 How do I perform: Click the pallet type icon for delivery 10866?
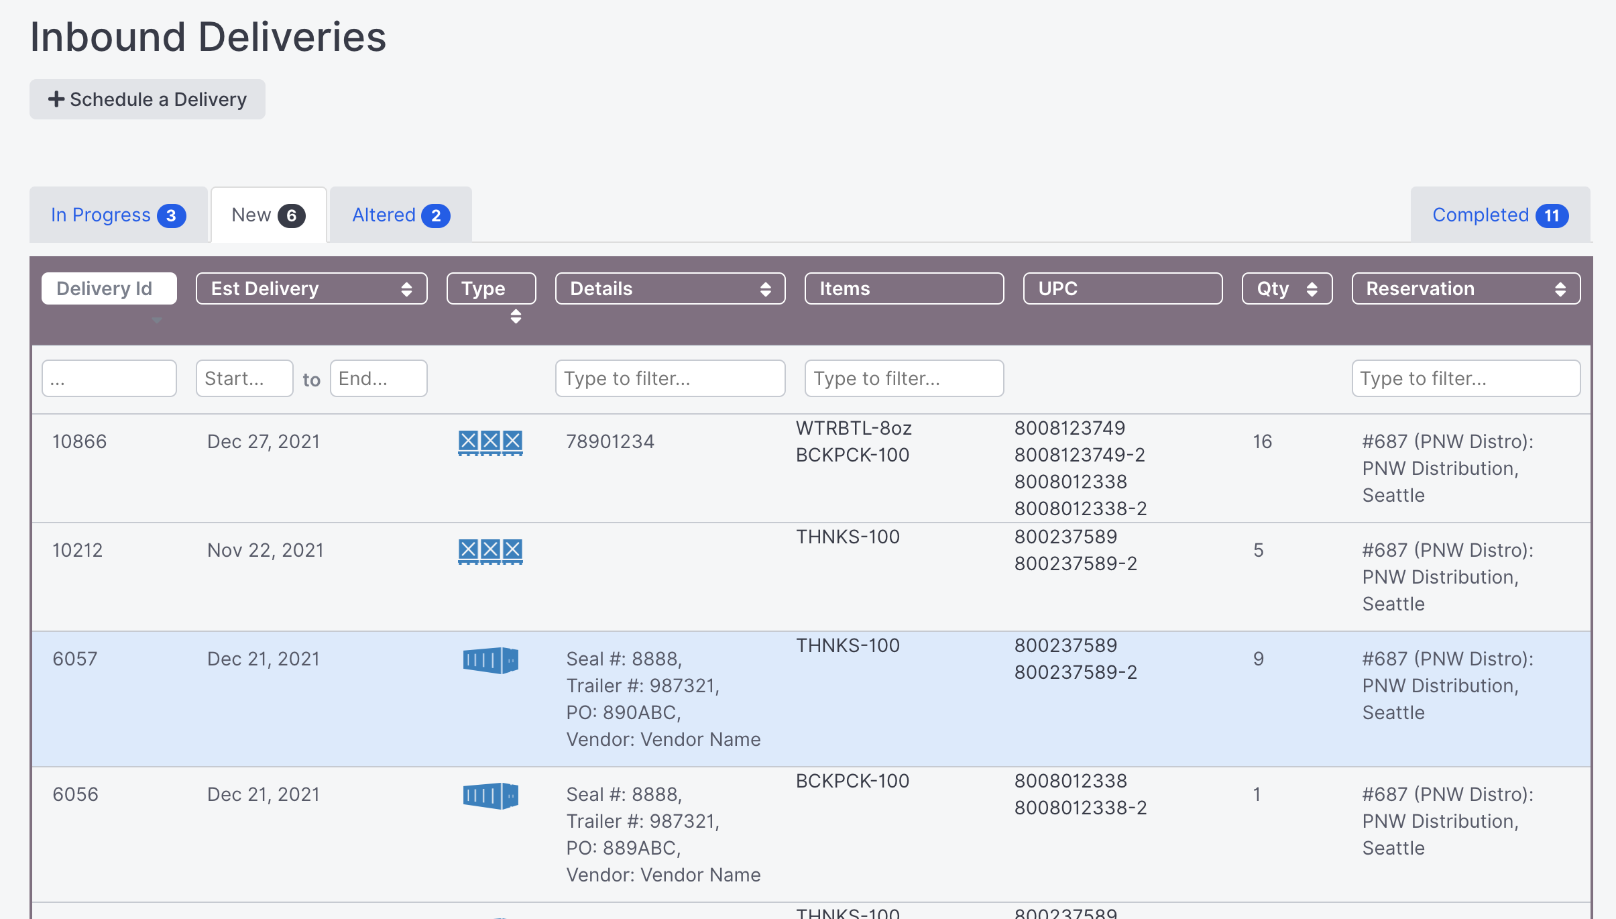(x=490, y=443)
